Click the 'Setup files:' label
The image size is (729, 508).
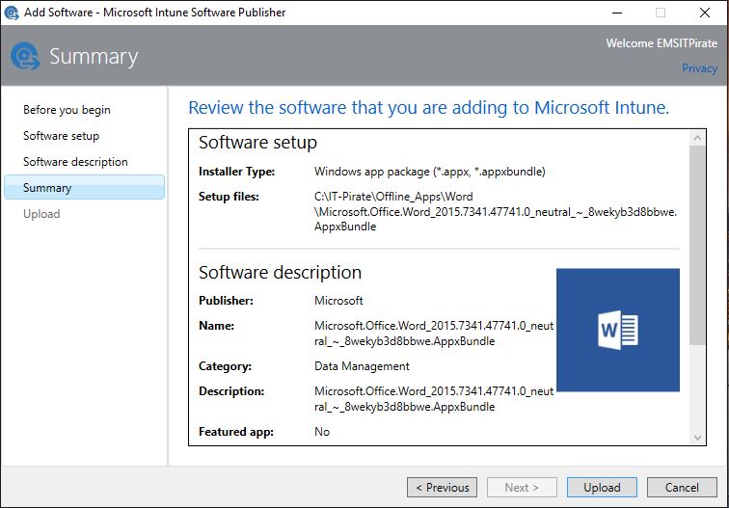[x=229, y=197]
